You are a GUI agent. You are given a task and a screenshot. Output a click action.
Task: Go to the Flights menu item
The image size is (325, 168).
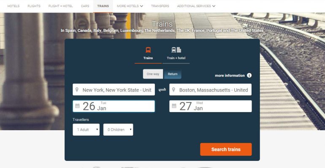pos(34,6)
